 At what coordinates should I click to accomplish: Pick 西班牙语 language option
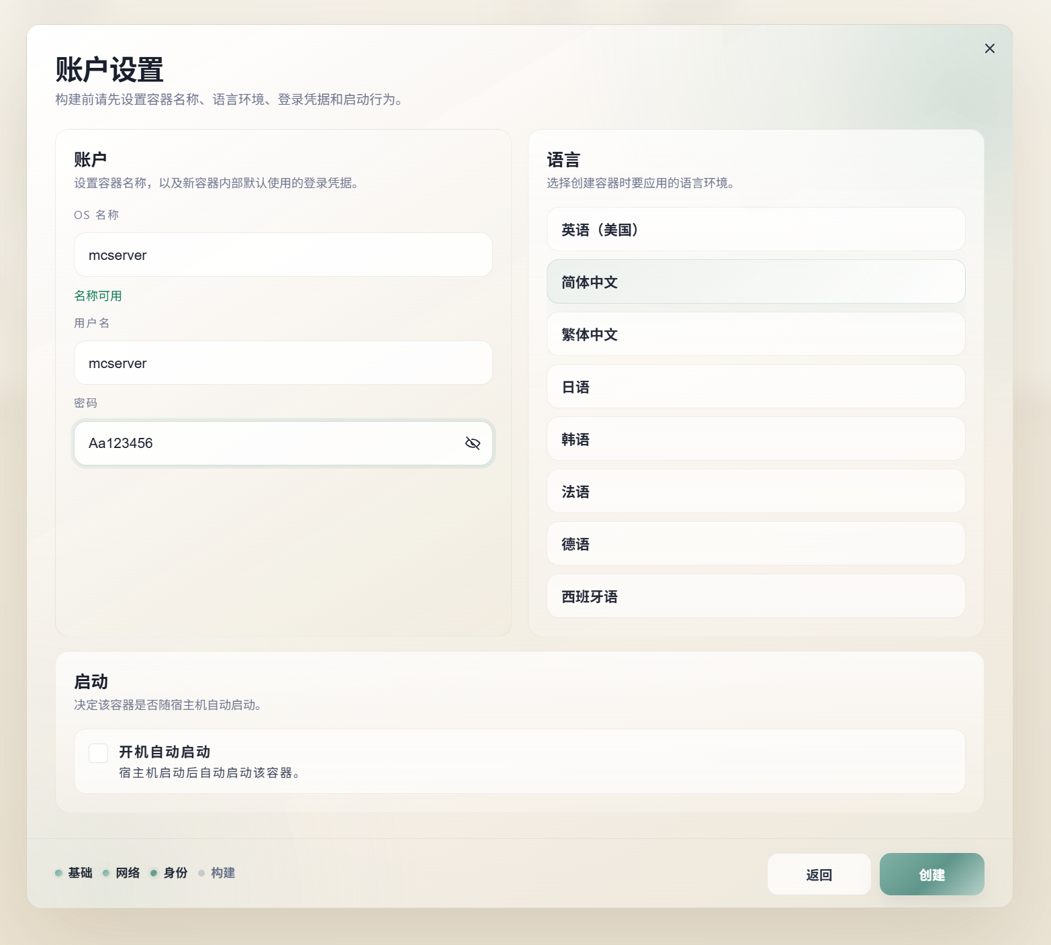click(756, 596)
